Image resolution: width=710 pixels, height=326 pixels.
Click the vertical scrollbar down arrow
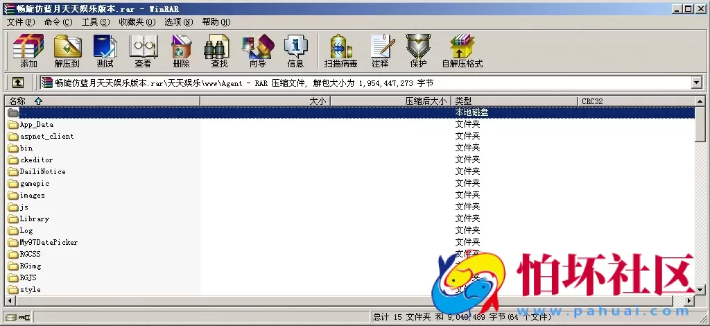coord(700,289)
